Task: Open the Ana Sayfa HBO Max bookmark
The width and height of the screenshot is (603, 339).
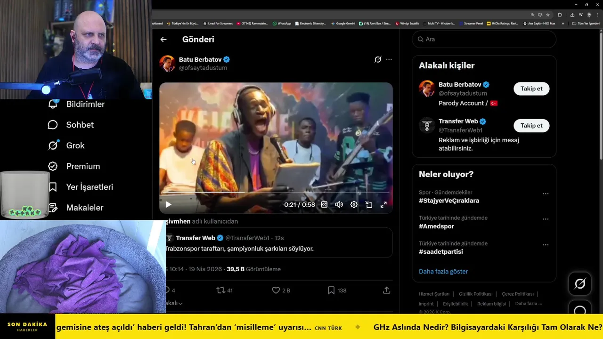Action: (x=539, y=24)
